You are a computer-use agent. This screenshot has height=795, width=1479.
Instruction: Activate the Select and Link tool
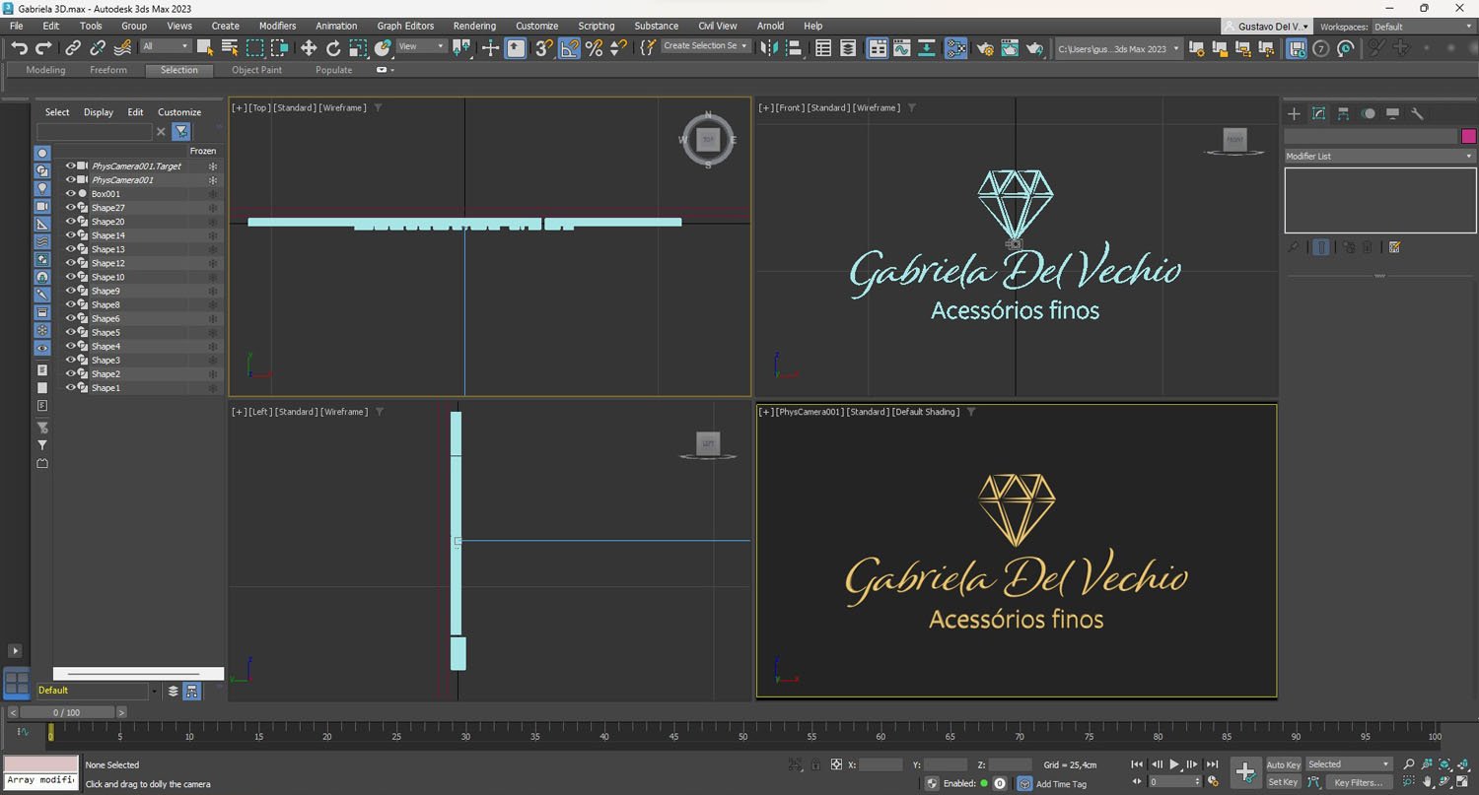pyautogui.click(x=73, y=47)
